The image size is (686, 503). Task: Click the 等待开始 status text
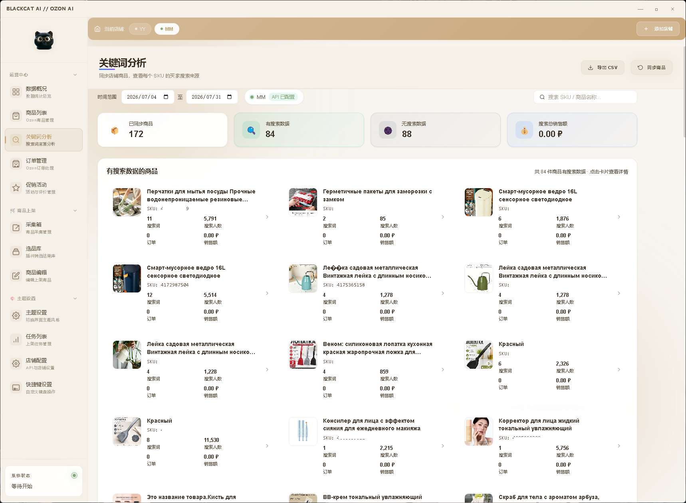(x=22, y=486)
